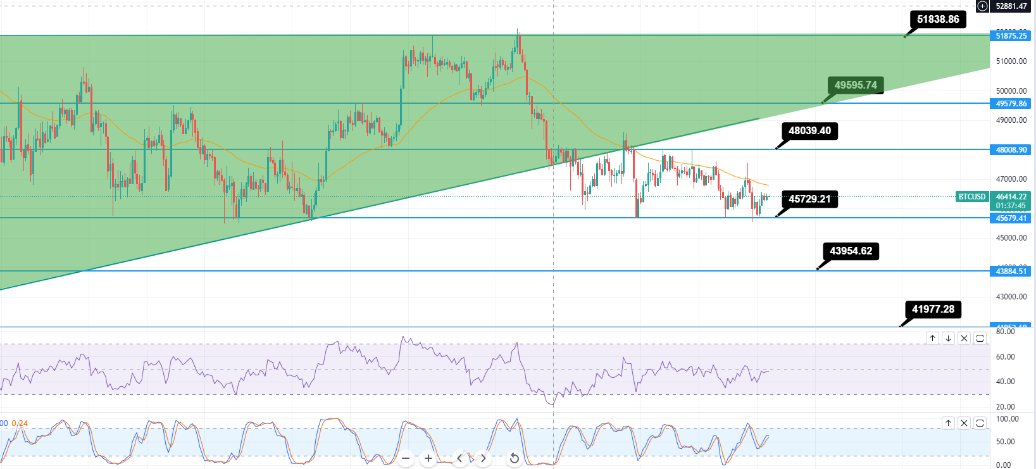Reset the chart view
The image size is (1036, 469).
coord(515,458)
